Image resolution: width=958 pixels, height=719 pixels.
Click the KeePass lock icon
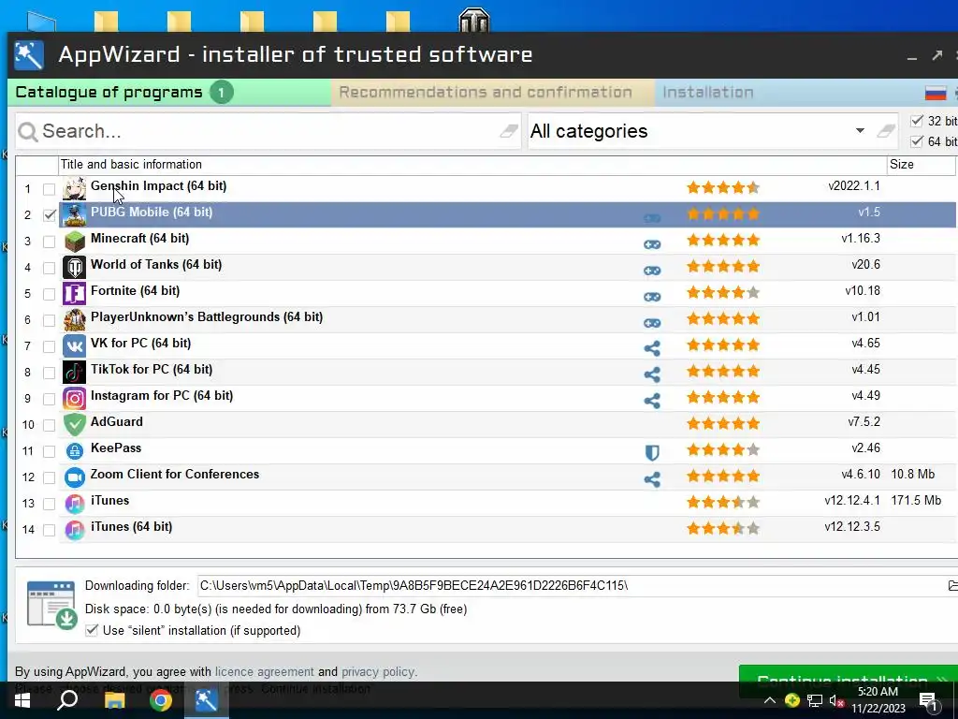75,451
